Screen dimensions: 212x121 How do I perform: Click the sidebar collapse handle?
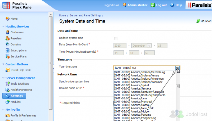coord(54,69)
